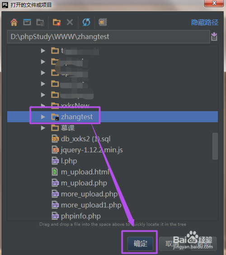Open recent paths history icon beside the path field

[x=214, y=37]
